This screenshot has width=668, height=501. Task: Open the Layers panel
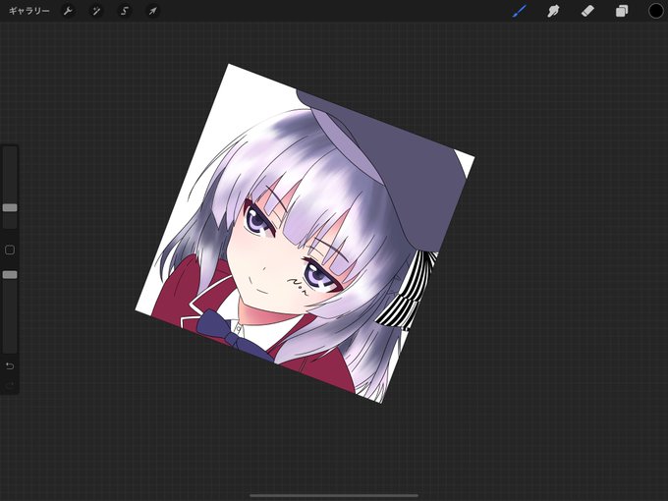pyautogui.click(x=622, y=11)
